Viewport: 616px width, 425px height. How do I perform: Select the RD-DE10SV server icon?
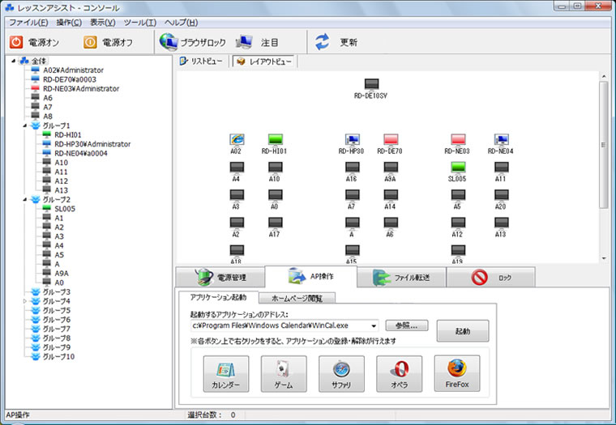(x=371, y=85)
